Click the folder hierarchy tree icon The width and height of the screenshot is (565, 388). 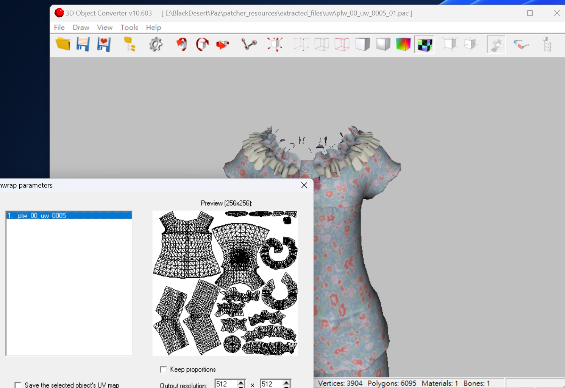[130, 44]
